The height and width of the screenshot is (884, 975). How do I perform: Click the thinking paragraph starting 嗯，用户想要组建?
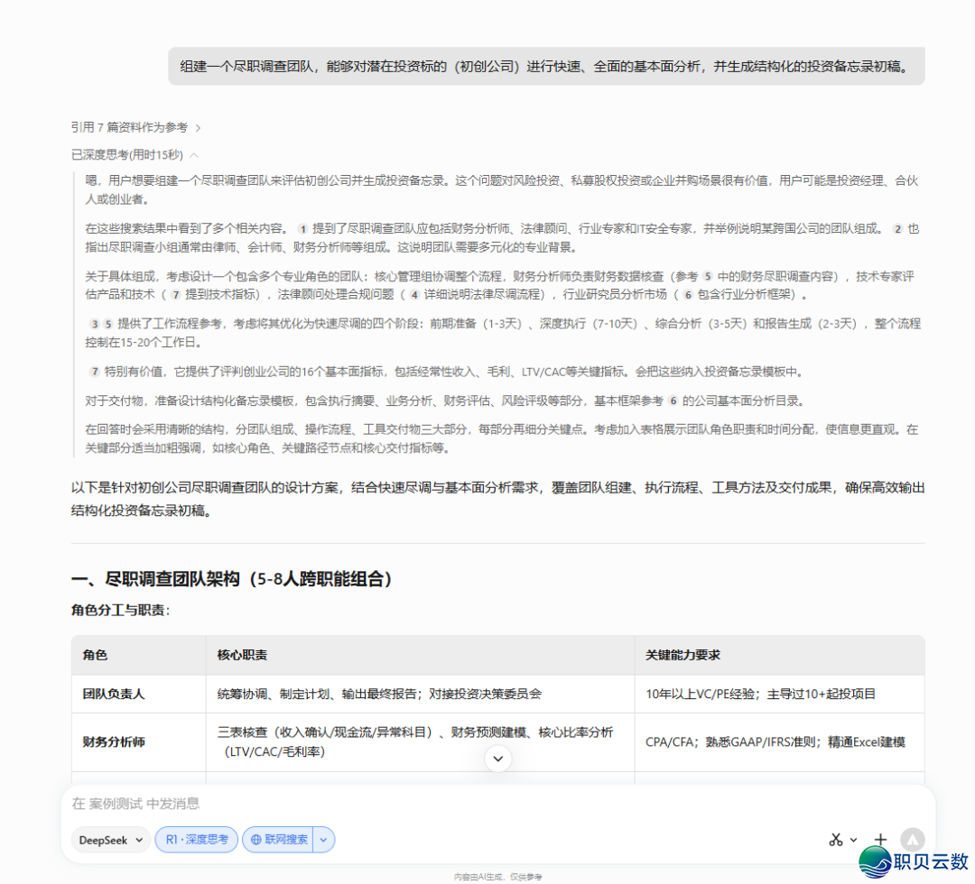click(x=501, y=190)
